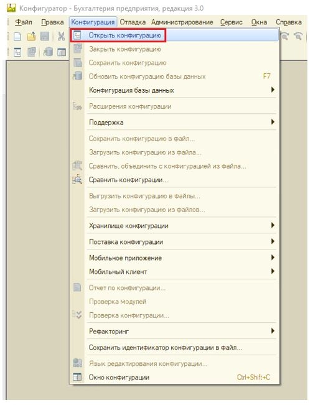This screenshot has width=313, height=405.
Task: Click the open configuration tree icon in second toolbar row
Action: [x=17, y=52]
